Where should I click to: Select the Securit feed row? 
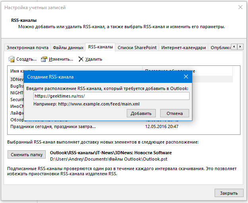17,100
